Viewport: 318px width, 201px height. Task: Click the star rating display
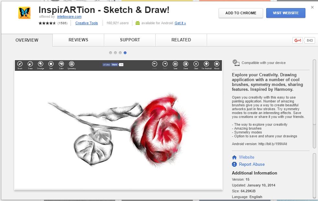[47, 23]
